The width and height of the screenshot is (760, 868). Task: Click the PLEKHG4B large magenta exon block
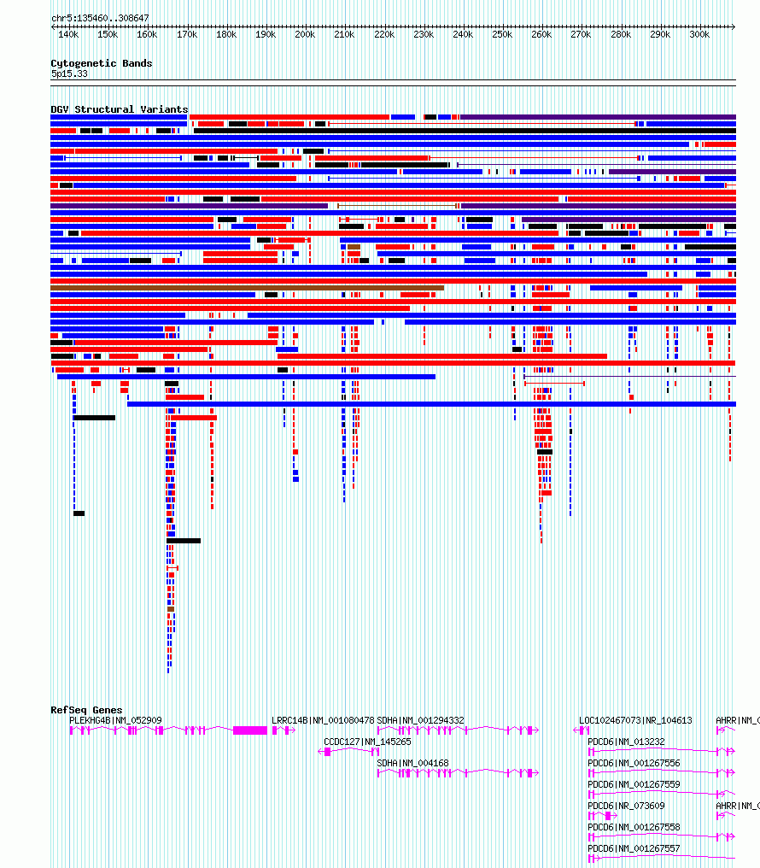click(x=250, y=730)
